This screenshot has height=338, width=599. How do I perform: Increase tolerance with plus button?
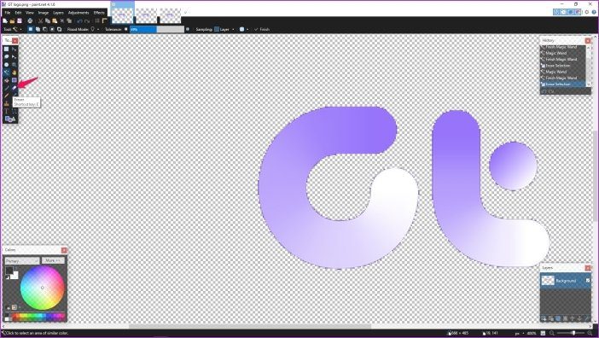pyautogui.click(x=187, y=29)
